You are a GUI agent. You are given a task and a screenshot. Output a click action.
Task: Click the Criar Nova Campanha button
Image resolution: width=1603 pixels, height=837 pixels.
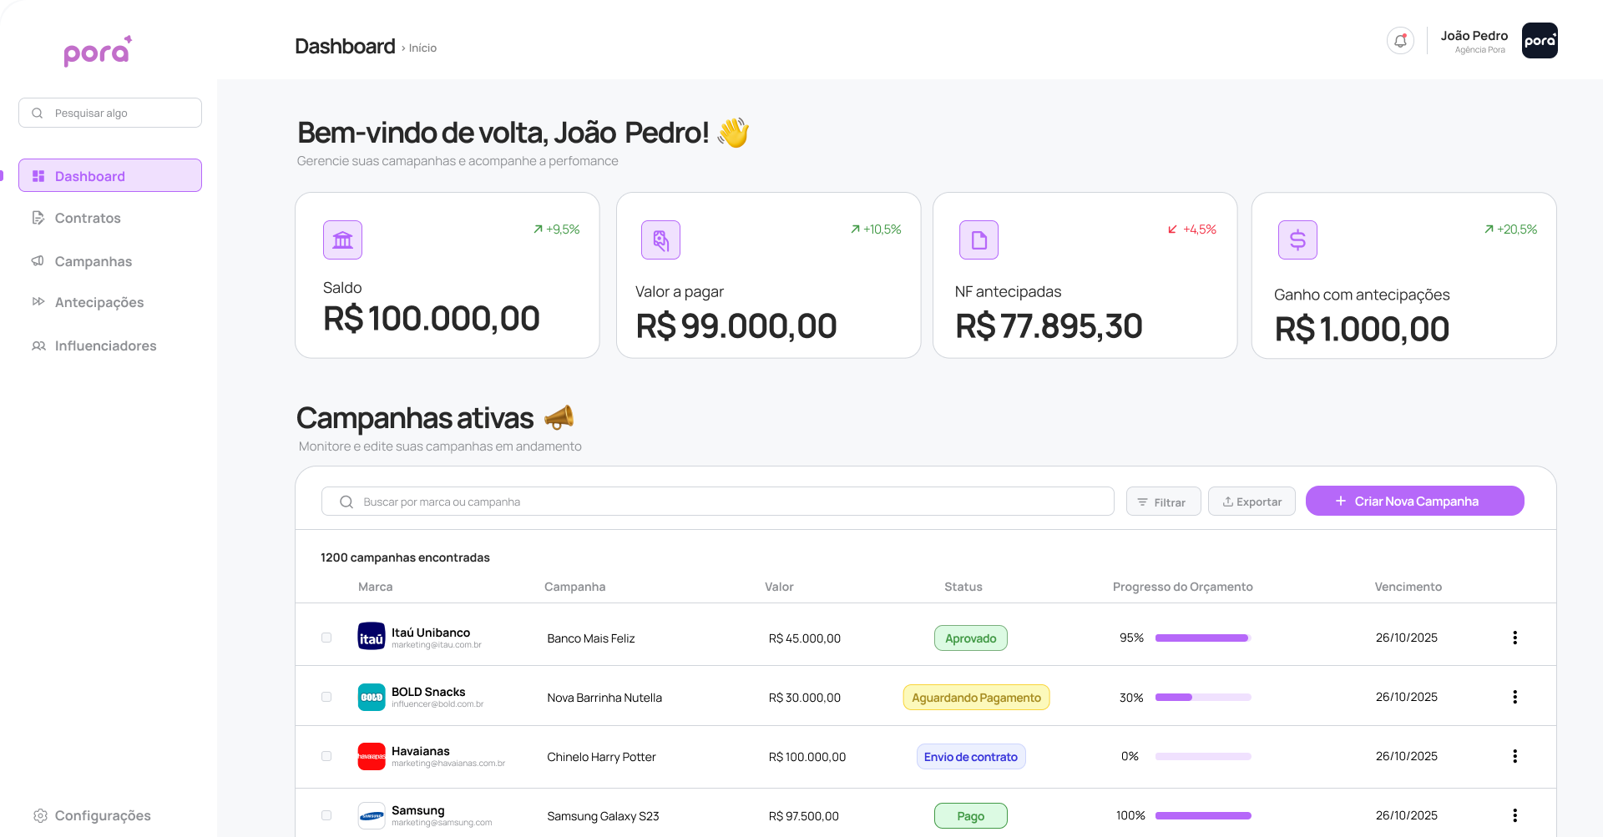pyautogui.click(x=1414, y=501)
